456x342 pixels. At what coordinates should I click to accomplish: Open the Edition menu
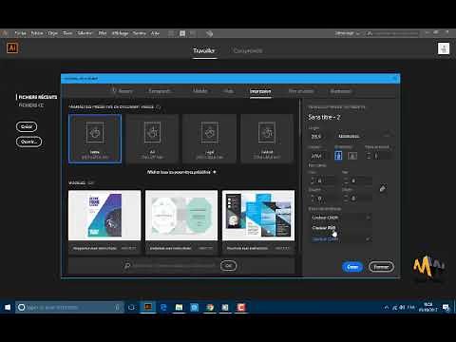click(37, 33)
